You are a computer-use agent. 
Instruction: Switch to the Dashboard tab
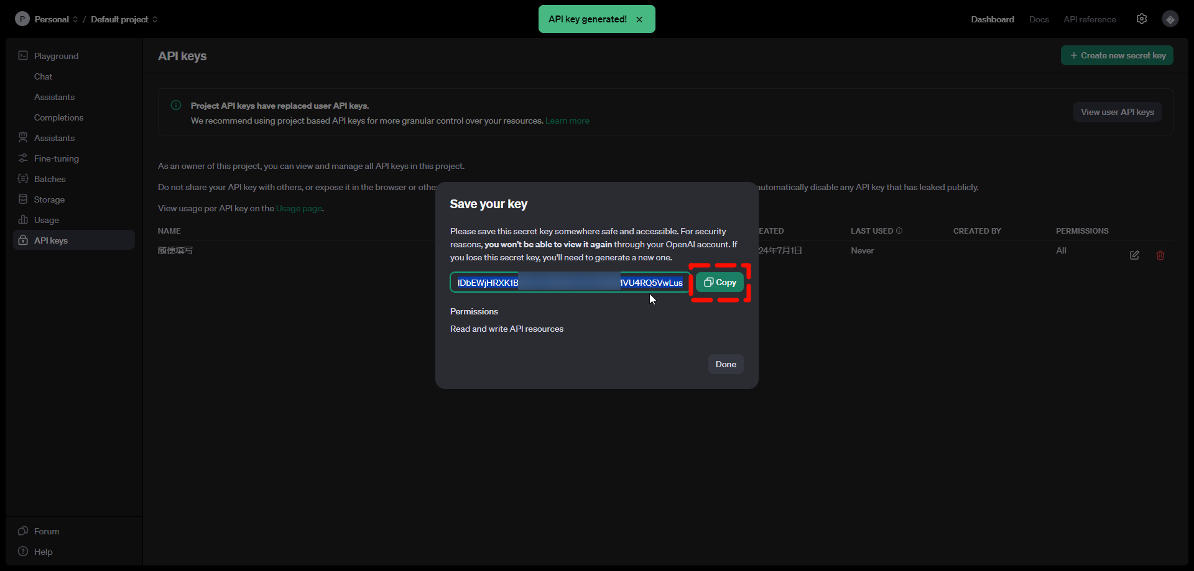pos(992,19)
